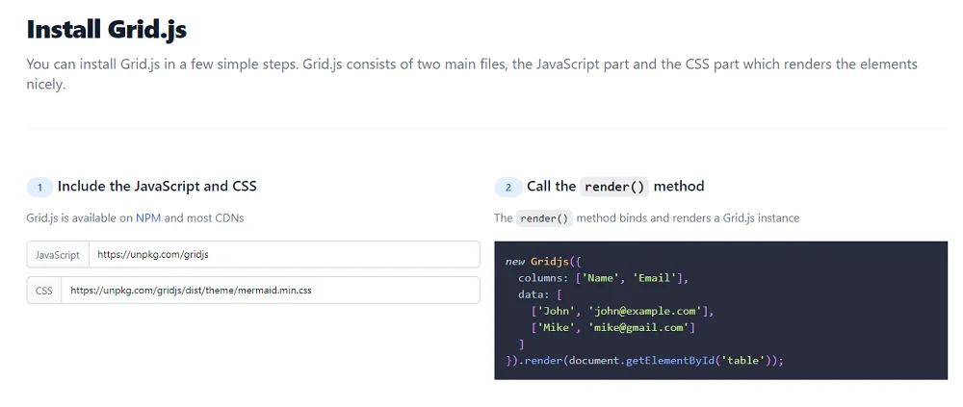
Task: Click inline render() in description sentence
Action: coord(544,218)
